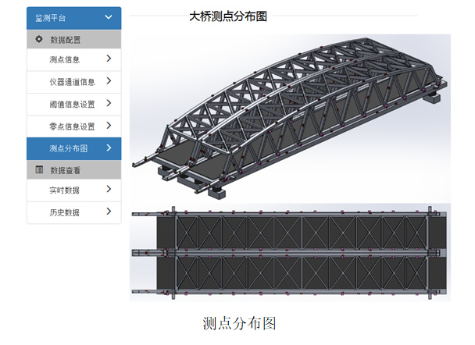
Task: Open 零点信息设置 settings
Action: coord(74,126)
